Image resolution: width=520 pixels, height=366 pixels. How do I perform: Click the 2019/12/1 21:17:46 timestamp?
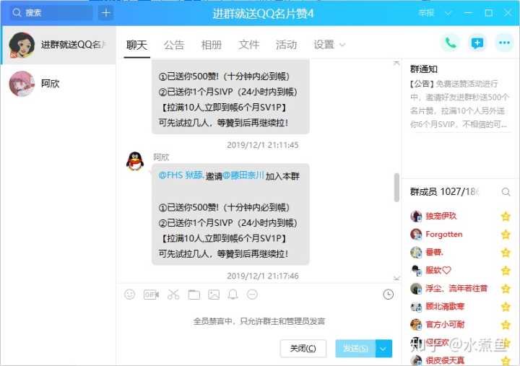tap(263, 276)
